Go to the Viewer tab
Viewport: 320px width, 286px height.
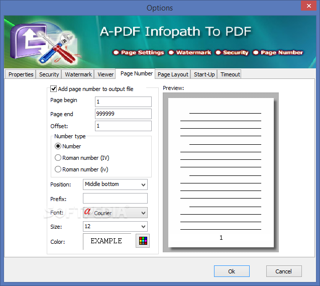[x=105, y=74]
